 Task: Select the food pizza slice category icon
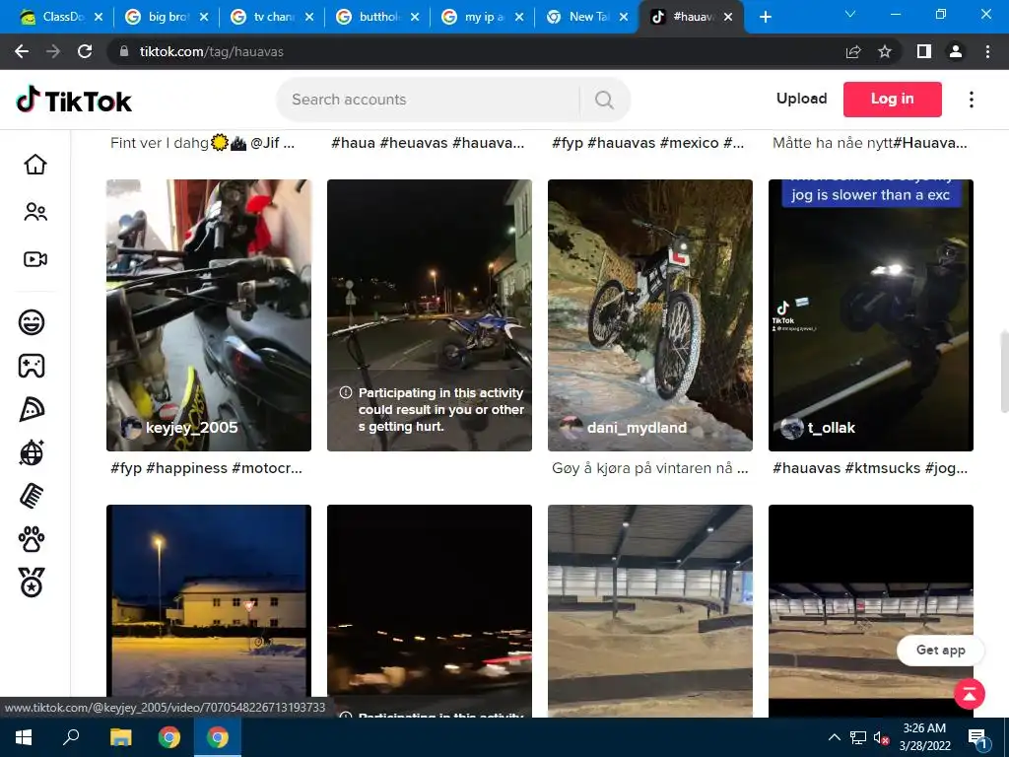(32, 409)
